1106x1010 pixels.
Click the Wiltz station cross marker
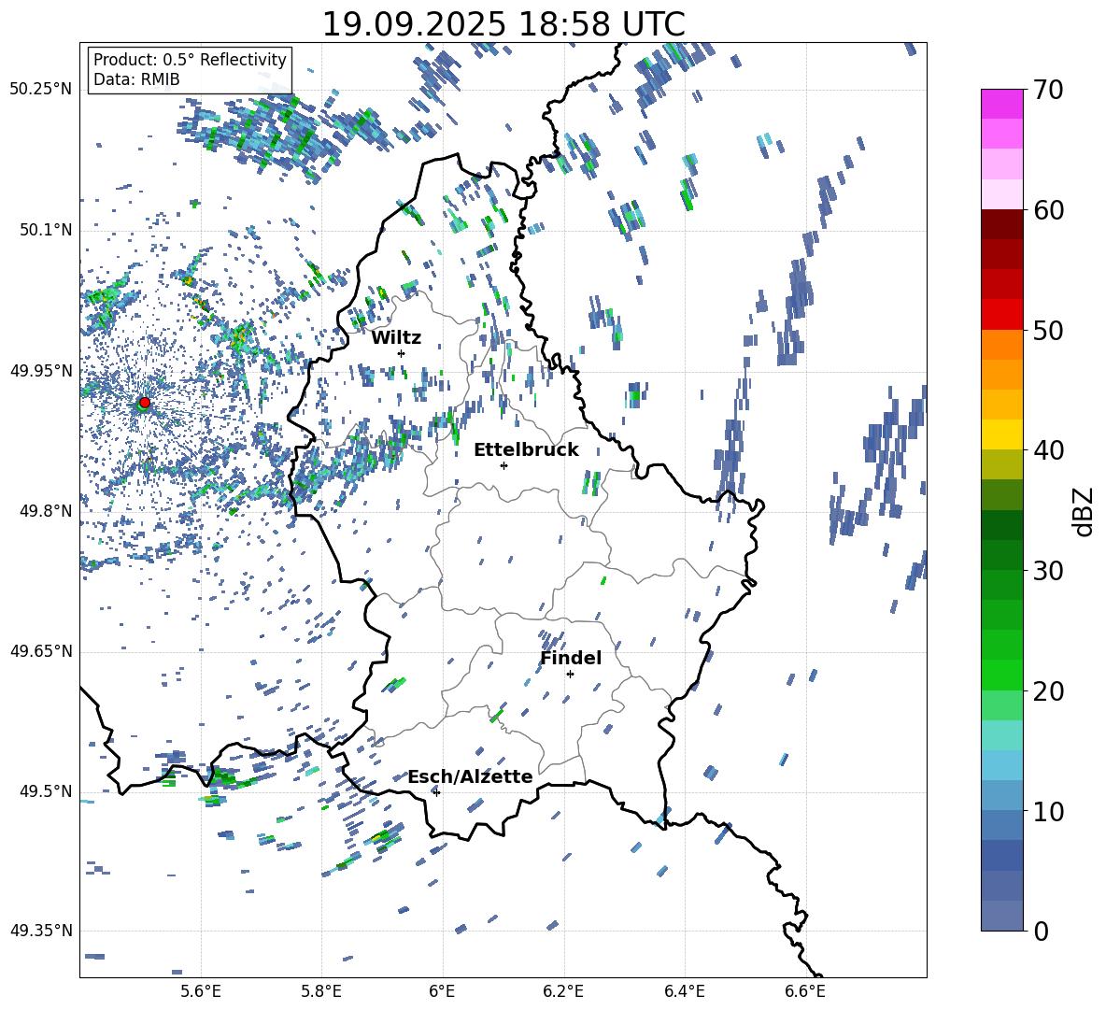tap(402, 353)
